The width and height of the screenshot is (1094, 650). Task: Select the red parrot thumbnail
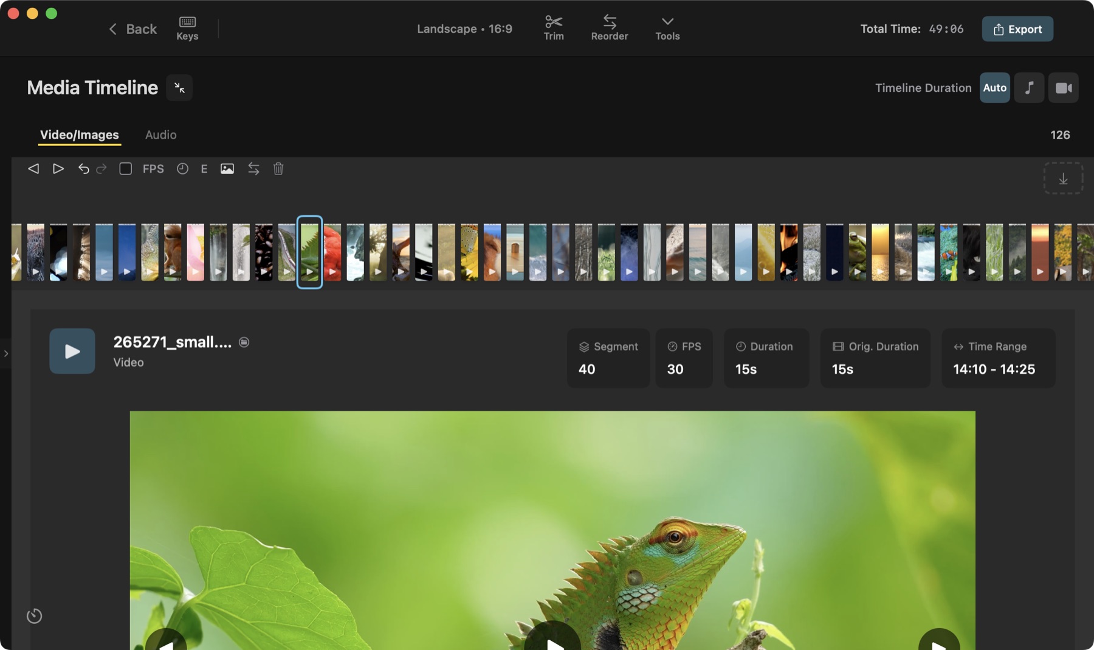(332, 252)
